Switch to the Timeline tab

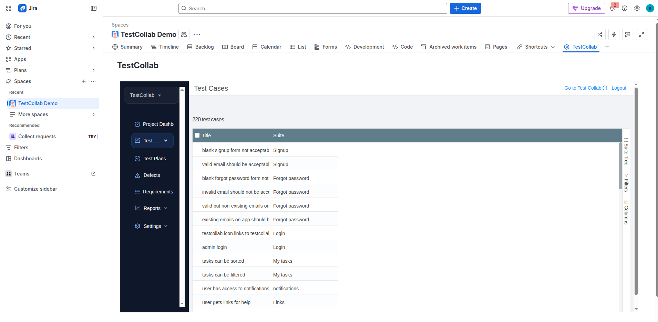coord(165,47)
